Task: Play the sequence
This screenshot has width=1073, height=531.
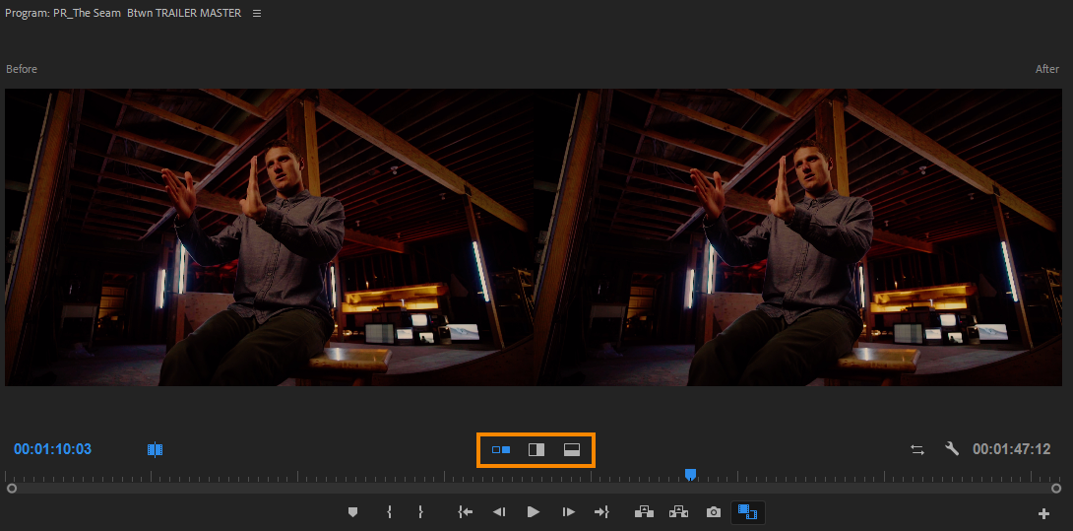Action: pos(534,512)
